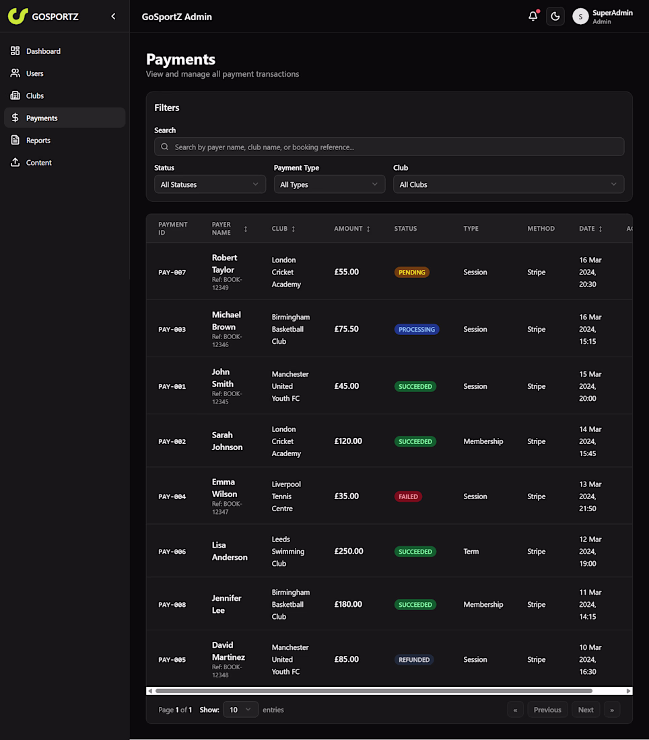Click payer name Jennifer Lee
Viewport: 649px width, 740px height.
[226, 604]
